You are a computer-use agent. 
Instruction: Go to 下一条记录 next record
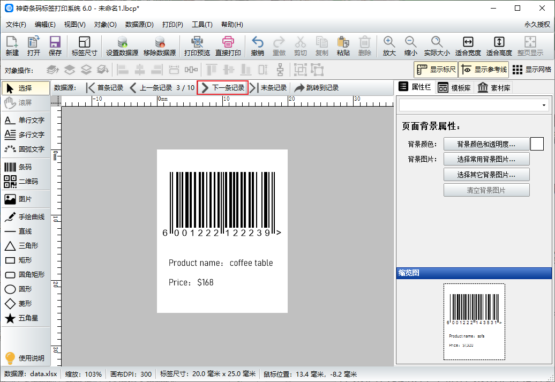223,88
